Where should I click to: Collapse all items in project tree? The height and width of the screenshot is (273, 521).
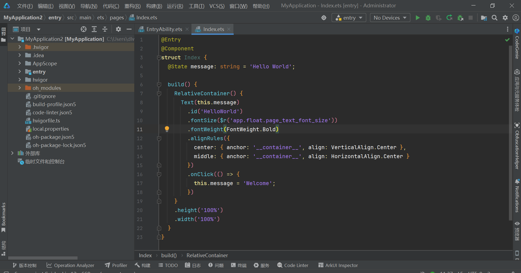tap(105, 29)
